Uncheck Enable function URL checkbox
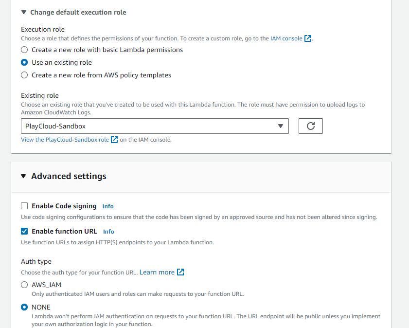The image size is (409, 328). tap(24, 231)
